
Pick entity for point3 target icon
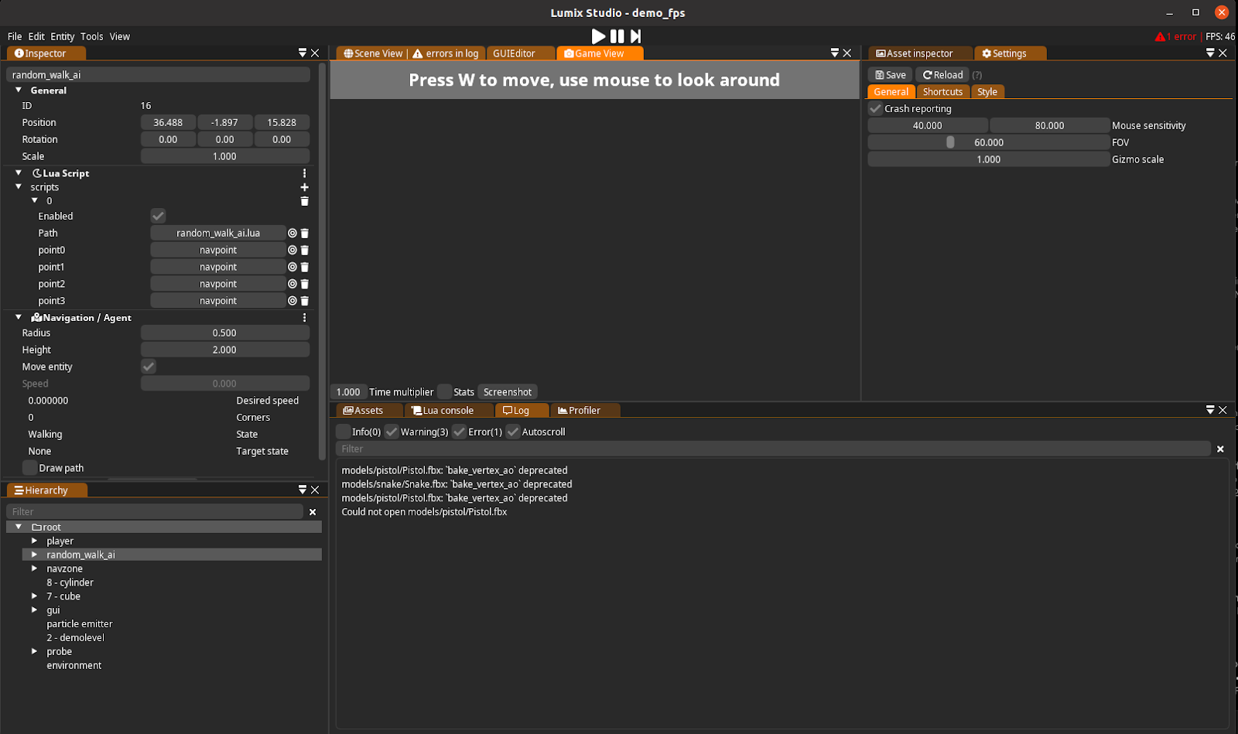(x=292, y=301)
